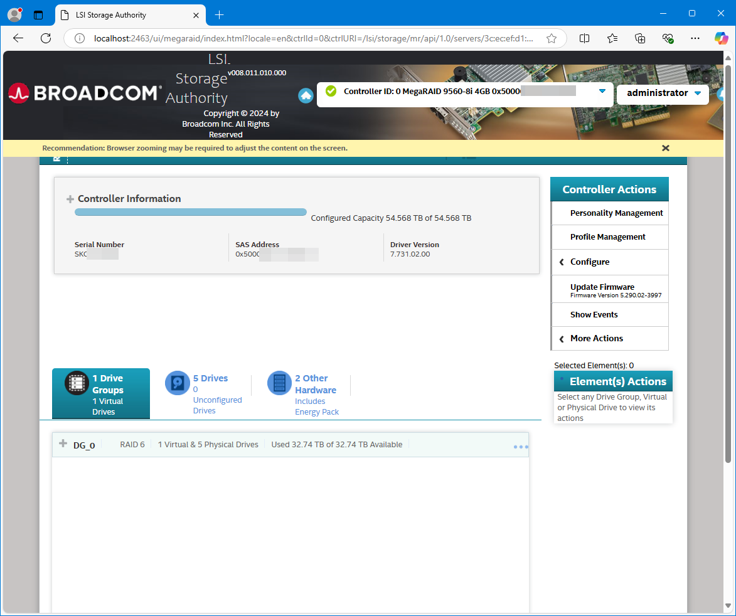
Task: Click 'Used 32.74 TB of 32.74 TB Available'
Action: (x=336, y=444)
